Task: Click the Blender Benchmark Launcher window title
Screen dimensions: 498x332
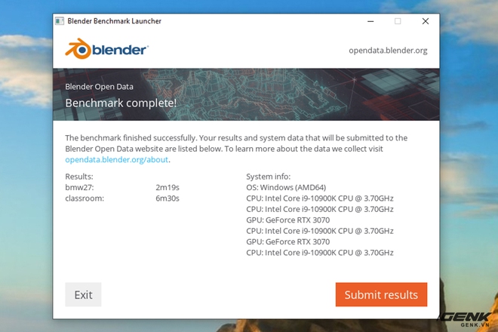Action: pyautogui.click(x=115, y=21)
